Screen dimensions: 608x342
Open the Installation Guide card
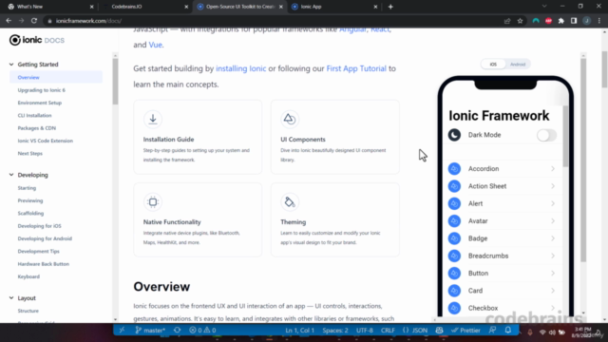(x=198, y=137)
